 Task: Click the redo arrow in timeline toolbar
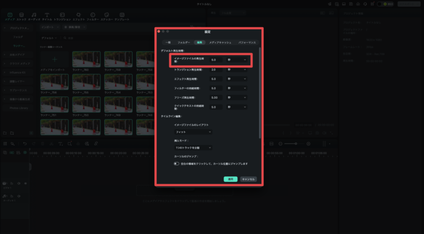pos(34,144)
